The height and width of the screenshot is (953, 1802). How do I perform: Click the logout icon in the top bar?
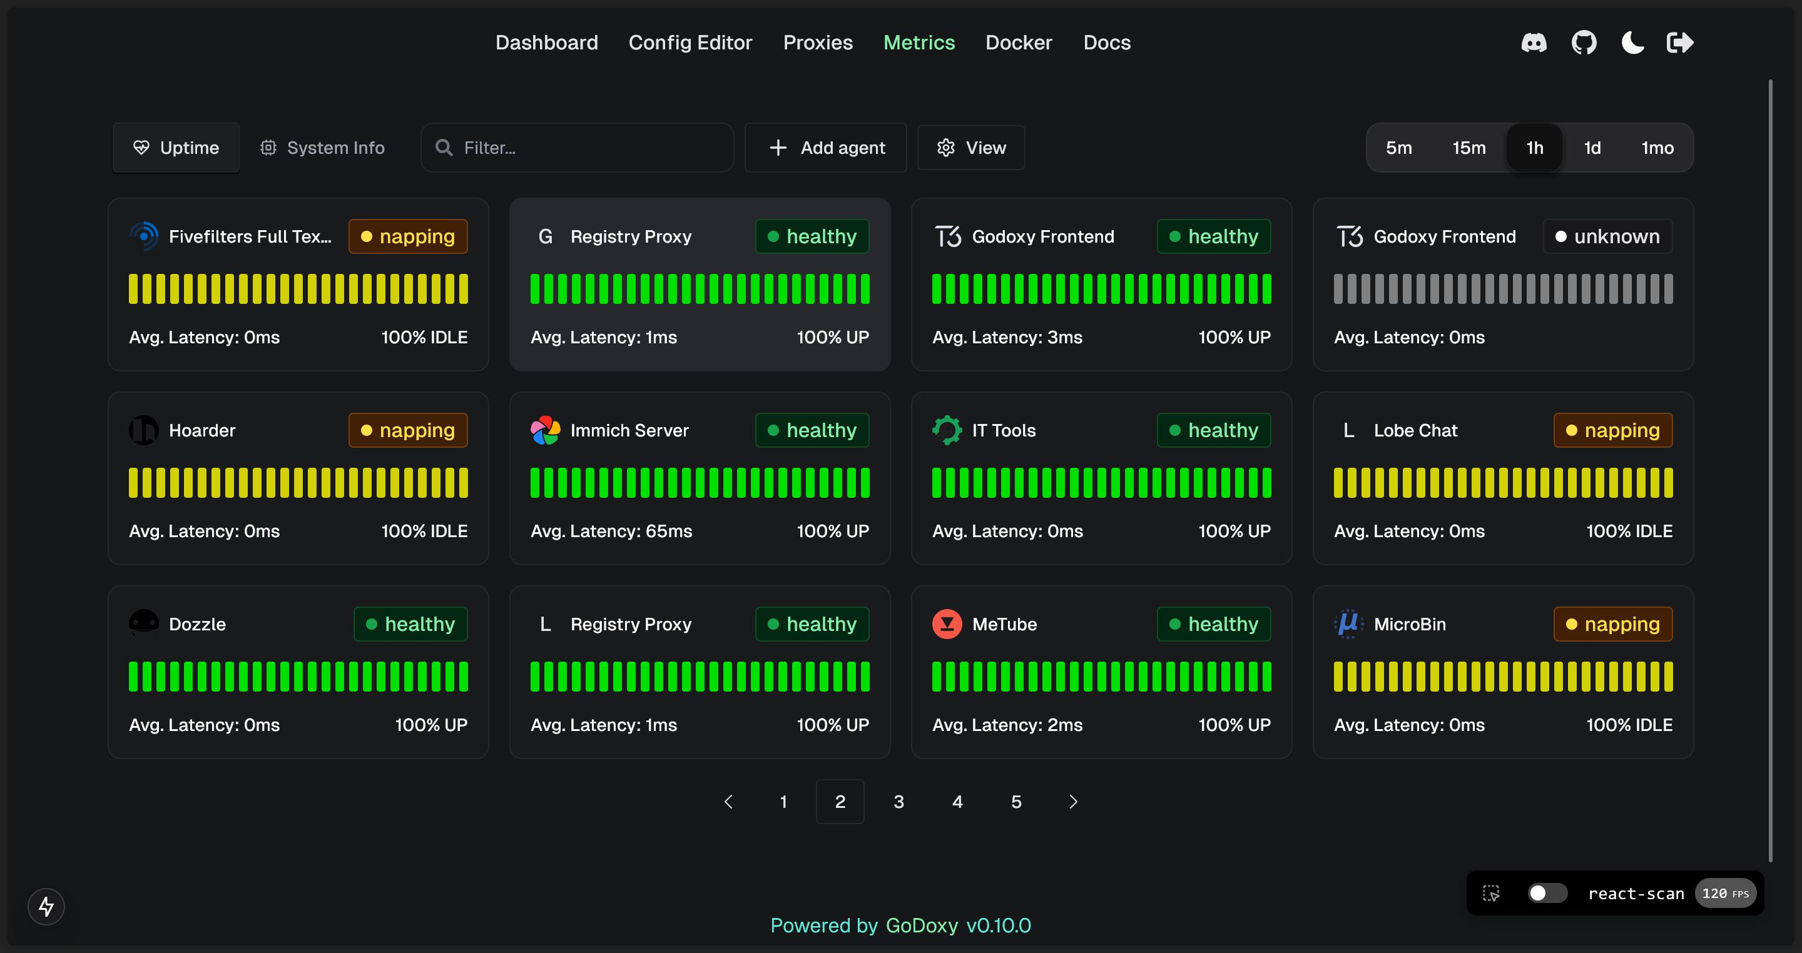point(1680,43)
